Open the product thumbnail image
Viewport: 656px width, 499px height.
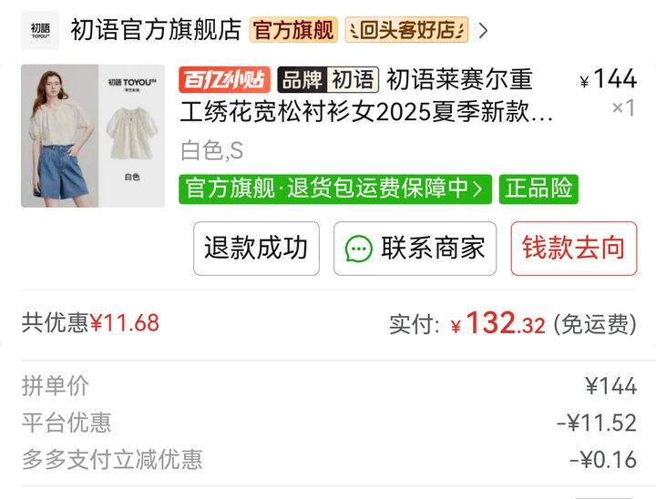coord(93,136)
